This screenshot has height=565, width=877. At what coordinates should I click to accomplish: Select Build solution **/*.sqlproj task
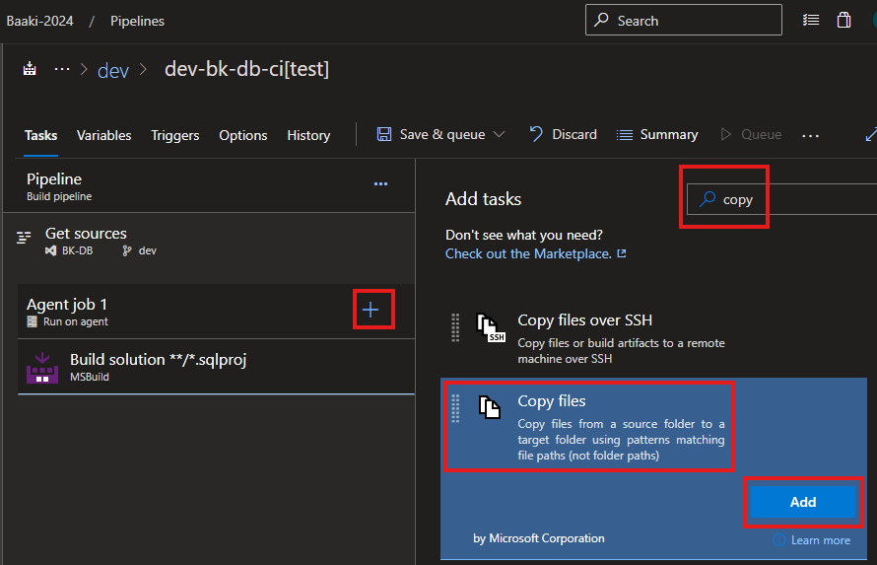217,367
